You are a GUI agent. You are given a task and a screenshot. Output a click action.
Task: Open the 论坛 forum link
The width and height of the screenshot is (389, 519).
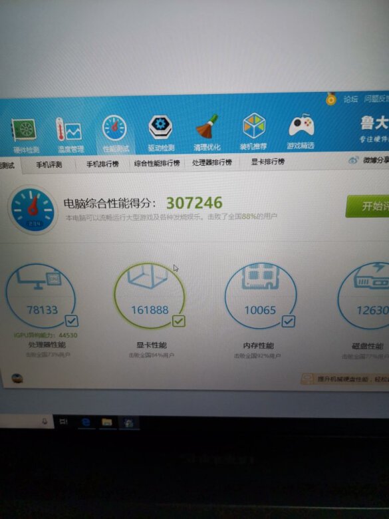pos(350,99)
